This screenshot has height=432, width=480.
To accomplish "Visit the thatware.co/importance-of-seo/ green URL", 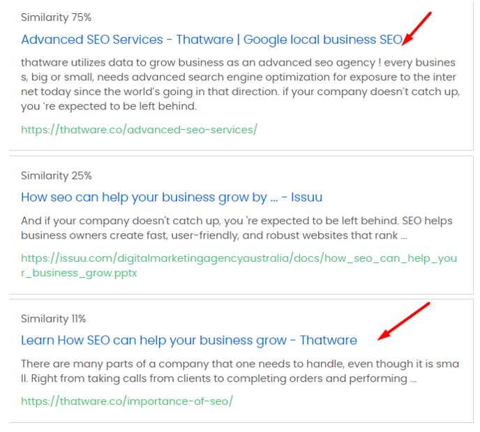I will (126, 401).
